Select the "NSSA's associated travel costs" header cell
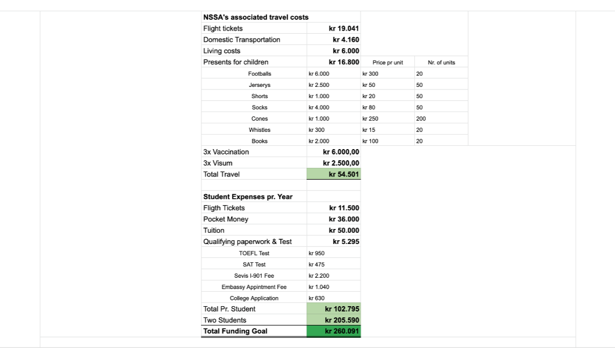The width and height of the screenshot is (615, 348). point(256,17)
